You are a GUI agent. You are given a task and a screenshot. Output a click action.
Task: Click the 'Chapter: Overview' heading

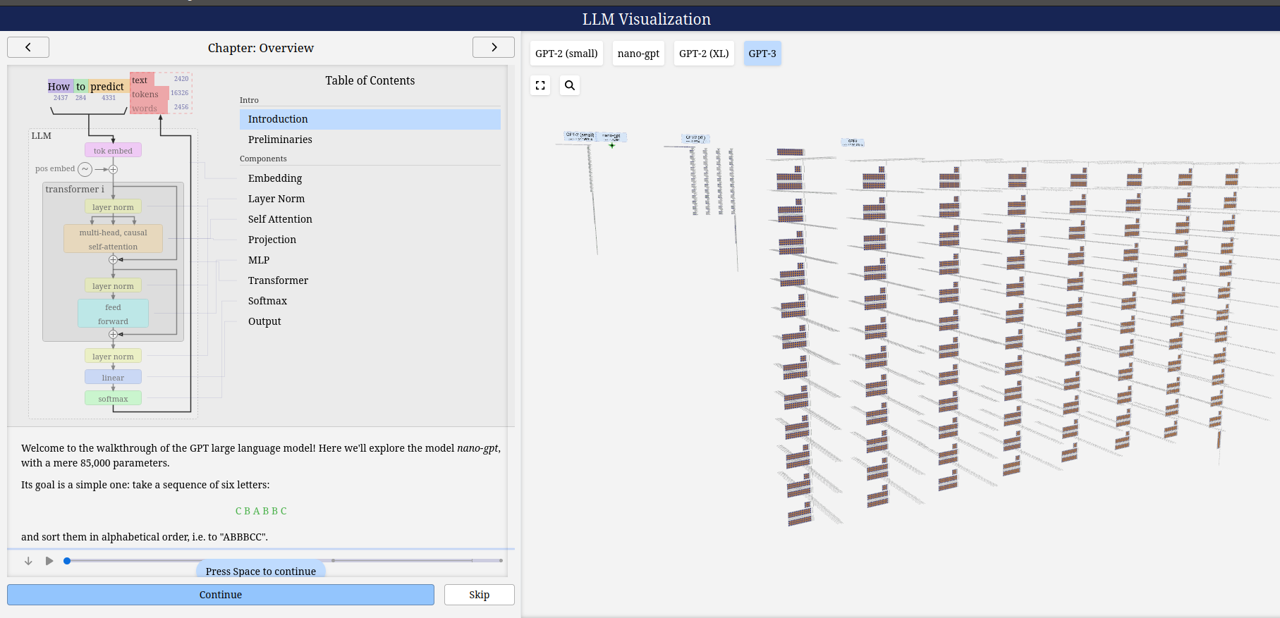click(261, 48)
